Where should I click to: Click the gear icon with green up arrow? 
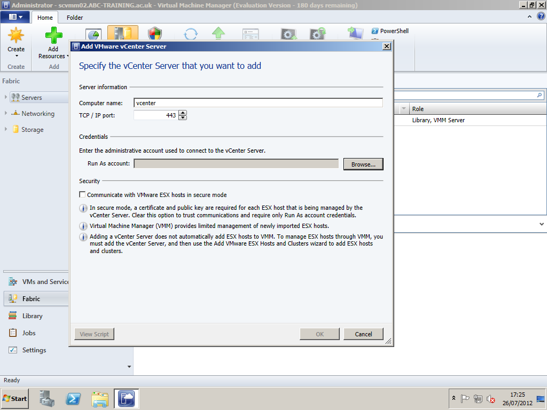[x=289, y=34]
